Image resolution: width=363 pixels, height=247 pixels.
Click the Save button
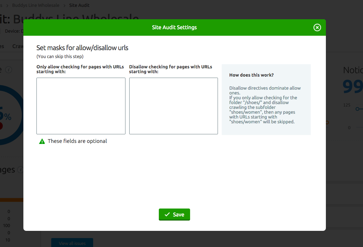[x=174, y=214]
